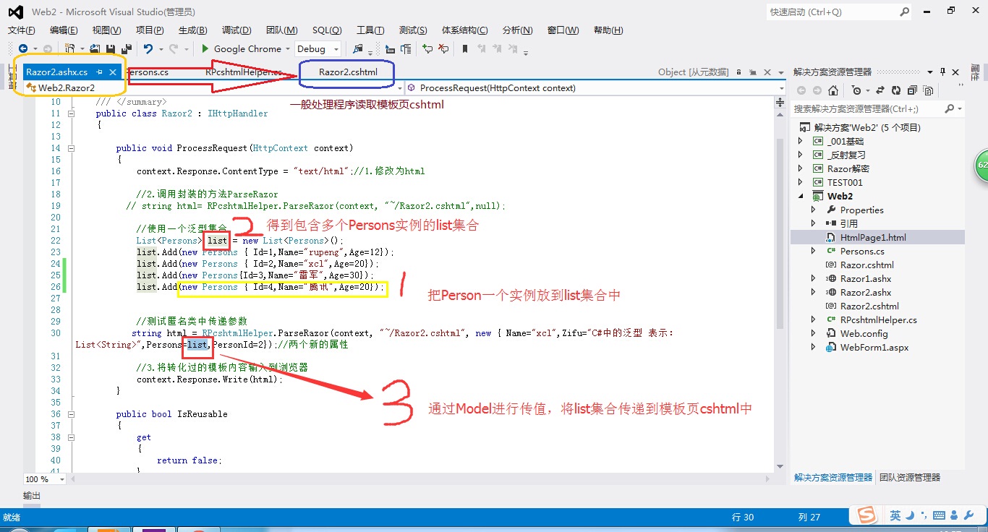Expand the TEST001 project node
988x532 pixels.
(800, 182)
